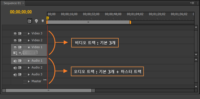This screenshot has width=200, height=99.
Task: Select the Master track label
Action: pyautogui.click(x=36, y=81)
